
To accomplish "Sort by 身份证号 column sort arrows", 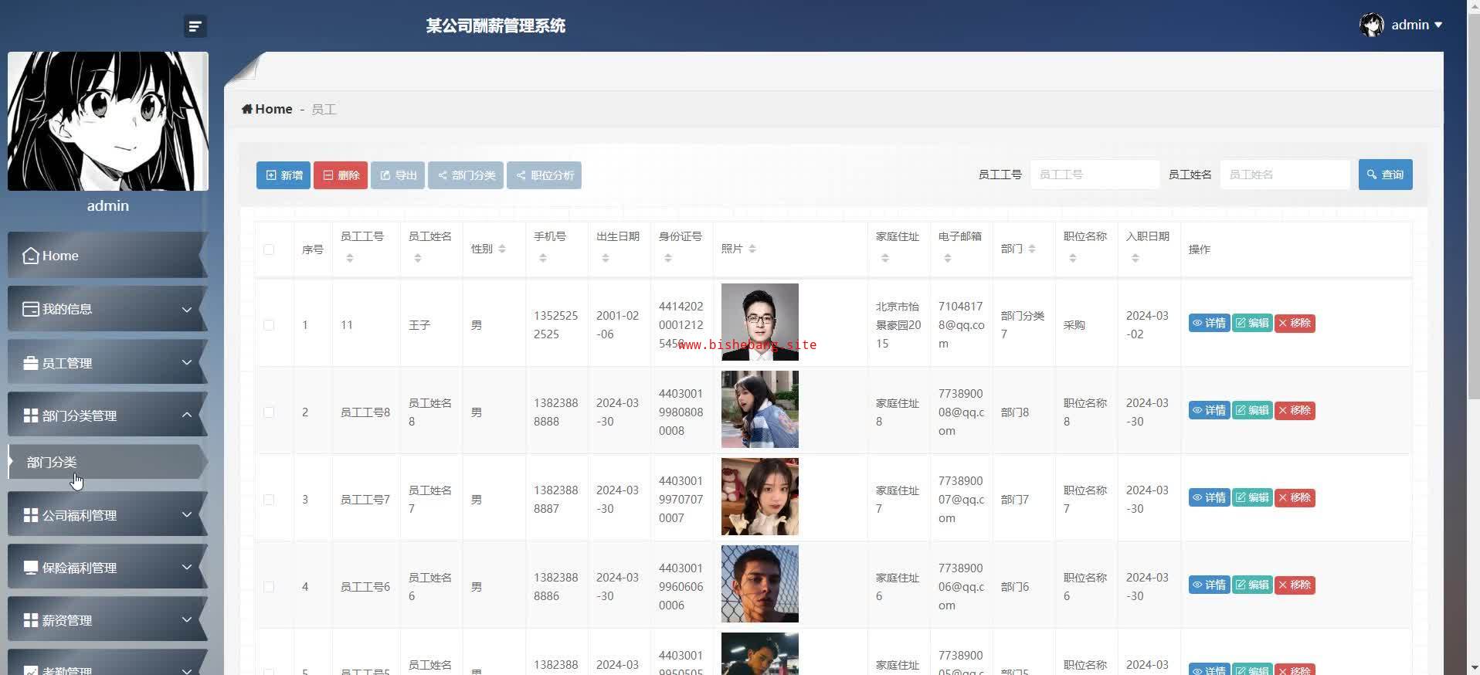I will pyautogui.click(x=668, y=258).
